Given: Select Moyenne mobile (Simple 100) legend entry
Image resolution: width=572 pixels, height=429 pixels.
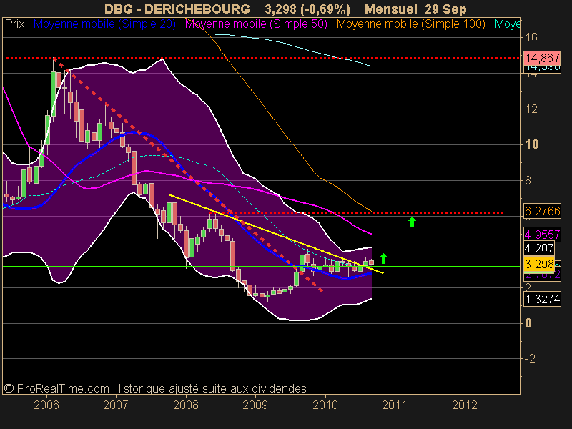Looking at the screenshot, I should click(x=410, y=24).
